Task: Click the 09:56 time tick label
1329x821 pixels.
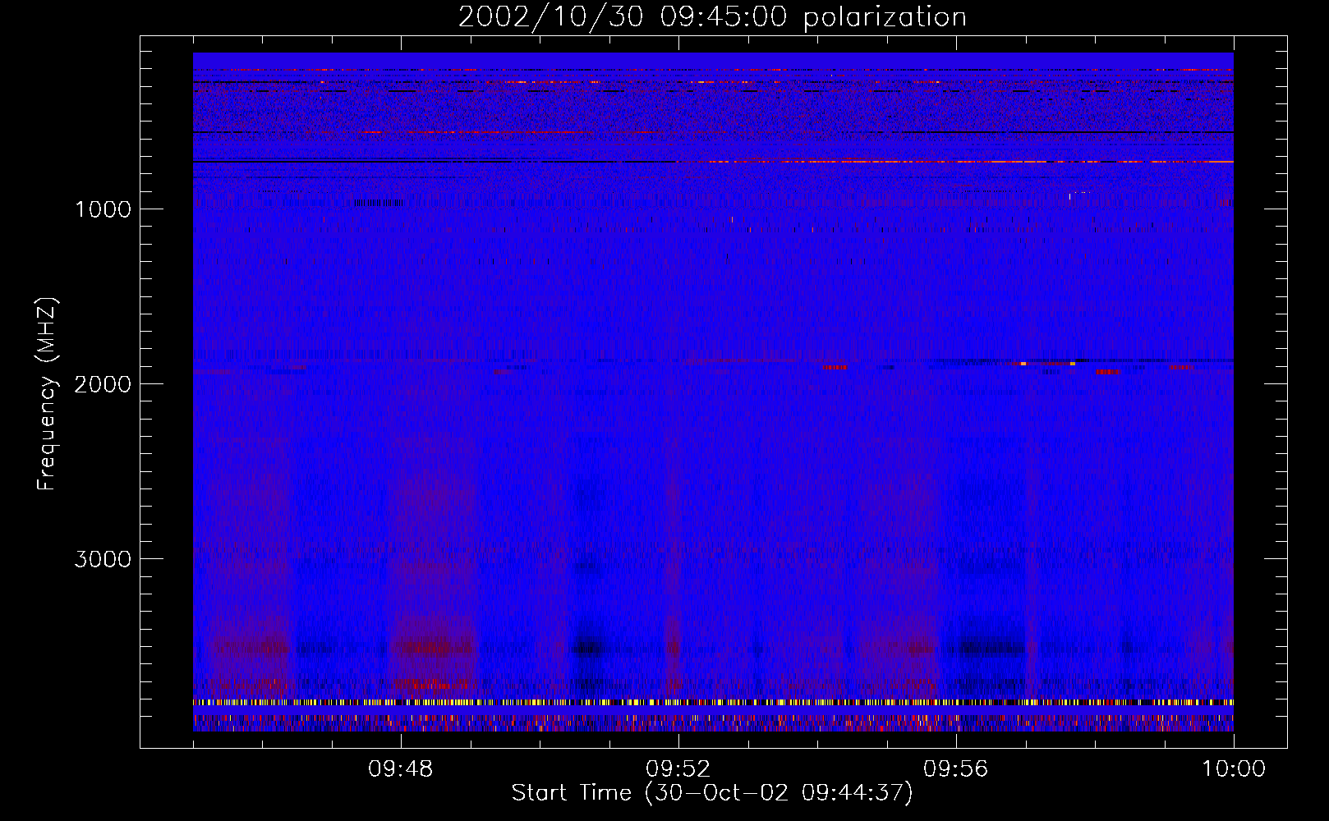Action: click(x=955, y=769)
